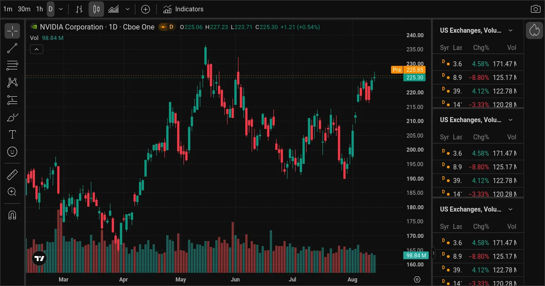Select the zoom in magnifier tool
545x286 pixels.
pyautogui.click(x=12, y=192)
